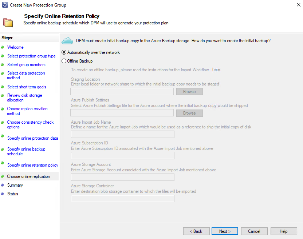The width and height of the screenshot is (303, 239).
Task: Click green bullet beside Choose online replication
Action: [x=2, y=176]
